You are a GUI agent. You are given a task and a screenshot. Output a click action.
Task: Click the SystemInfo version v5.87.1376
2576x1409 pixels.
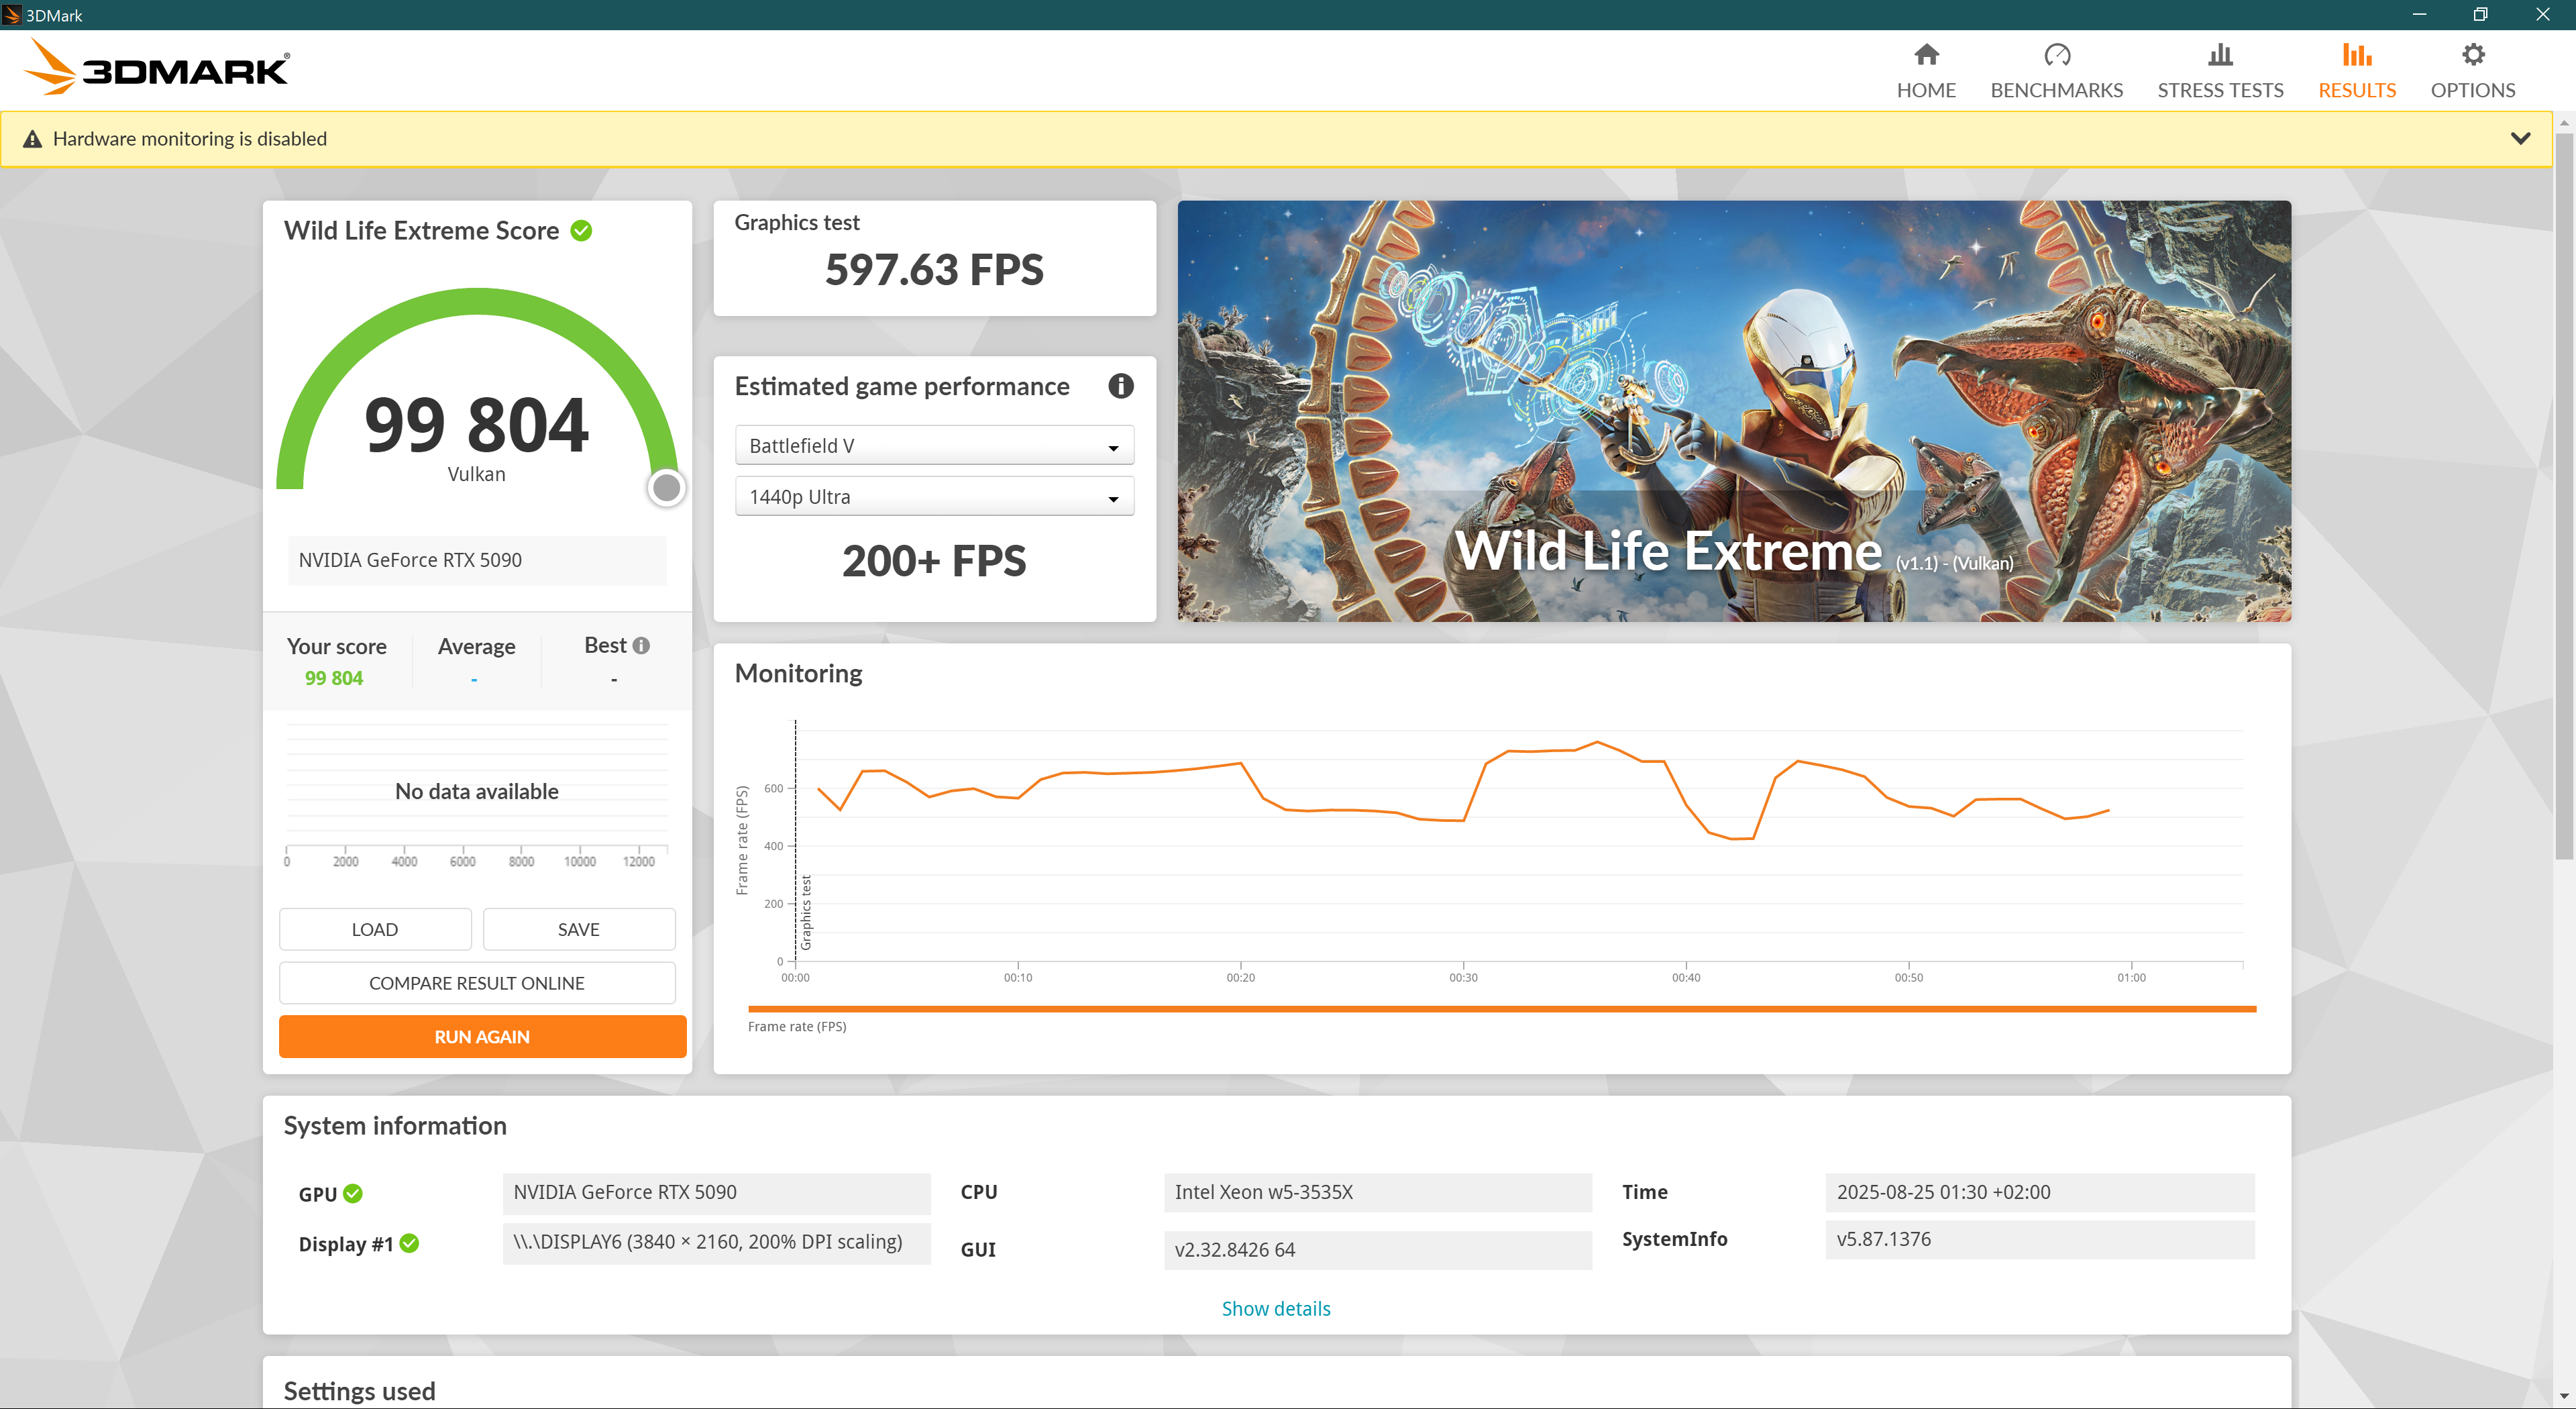[x=2040, y=1240]
